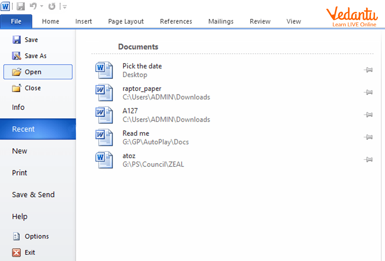Pin the 'Read me' document to list
The image size is (385, 261).
[x=368, y=137]
